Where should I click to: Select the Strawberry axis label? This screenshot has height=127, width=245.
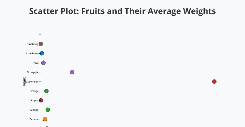(32, 53)
